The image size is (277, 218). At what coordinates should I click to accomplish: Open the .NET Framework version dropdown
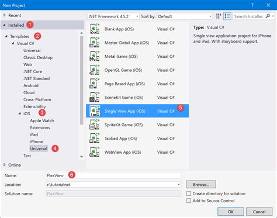[113, 16]
